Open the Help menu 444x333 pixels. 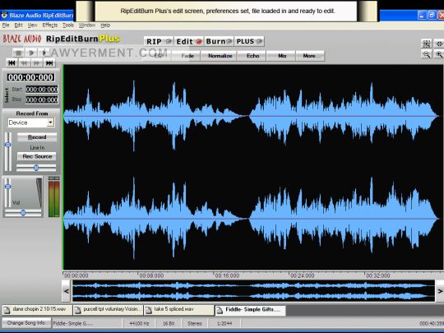click(105, 25)
